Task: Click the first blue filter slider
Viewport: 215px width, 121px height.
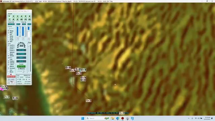Action: 17,31
